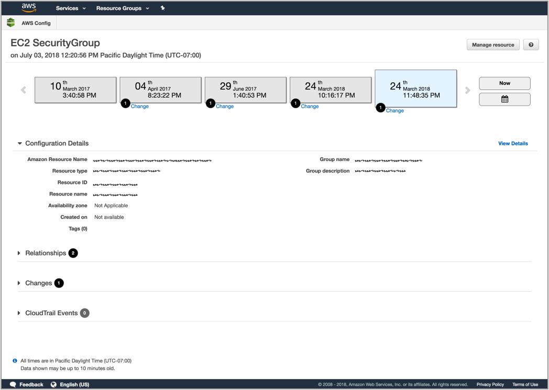The image size is (549, 390).
Task: Open the Feedback link
Action: pos(31,384)
